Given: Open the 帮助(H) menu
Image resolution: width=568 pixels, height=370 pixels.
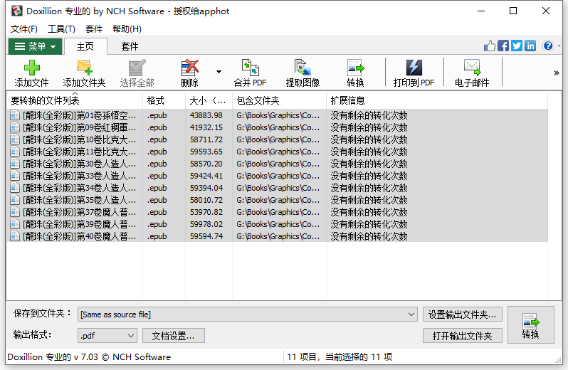Looking at the screenshot, I should [x=127, y=29].
